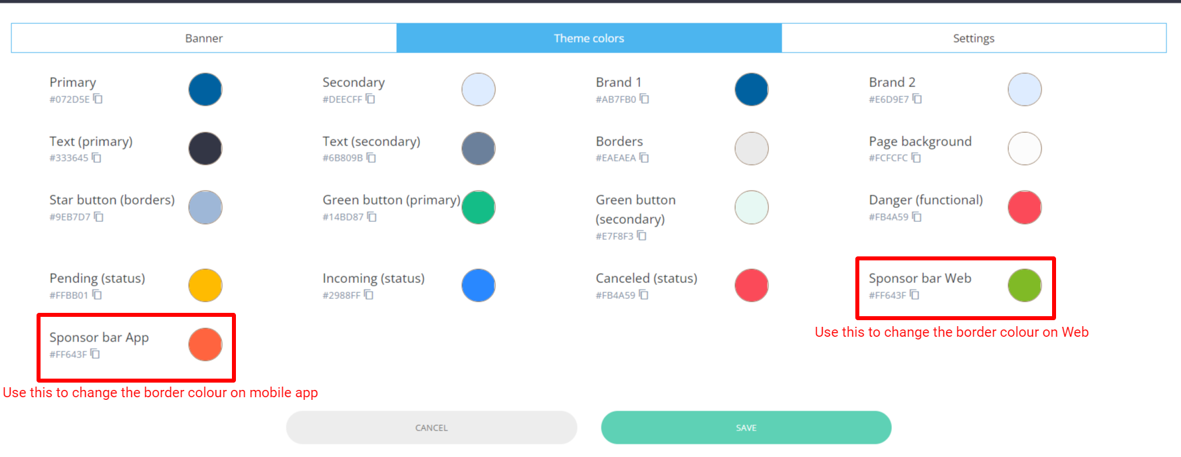
Task: Copy the Sponsor bar Web hex code
Action: coord(914,294)
